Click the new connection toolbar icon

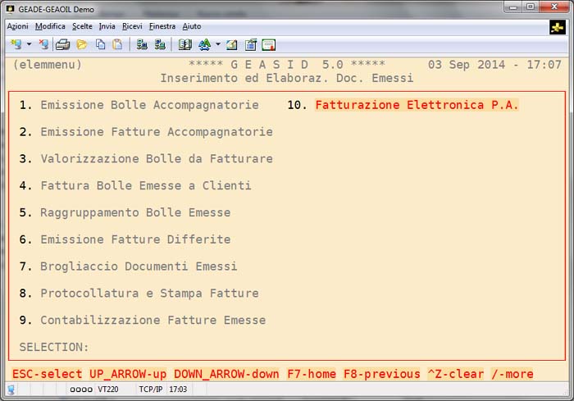click(x=16, y=44)
